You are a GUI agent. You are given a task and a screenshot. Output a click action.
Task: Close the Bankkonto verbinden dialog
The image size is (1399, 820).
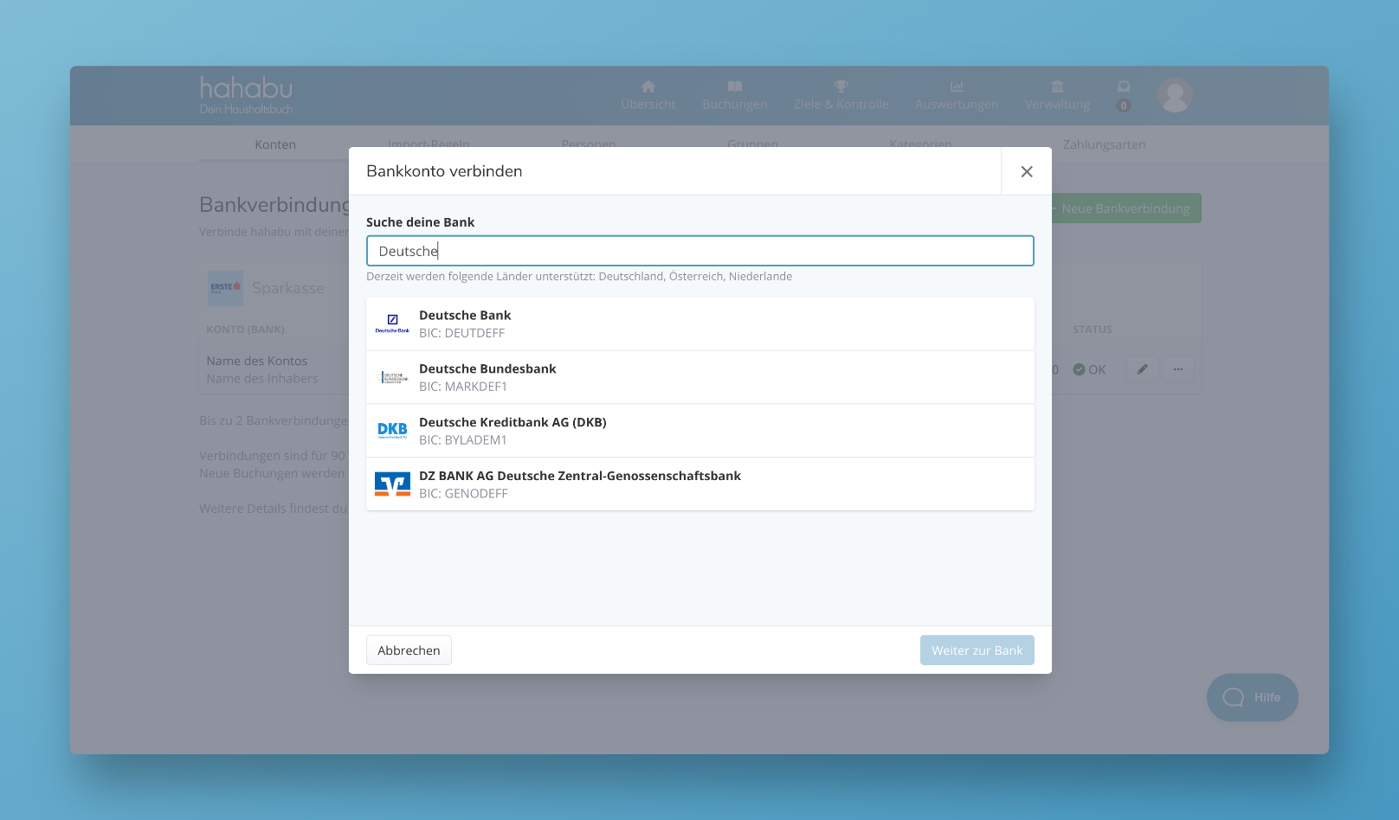click(1026, 171)
